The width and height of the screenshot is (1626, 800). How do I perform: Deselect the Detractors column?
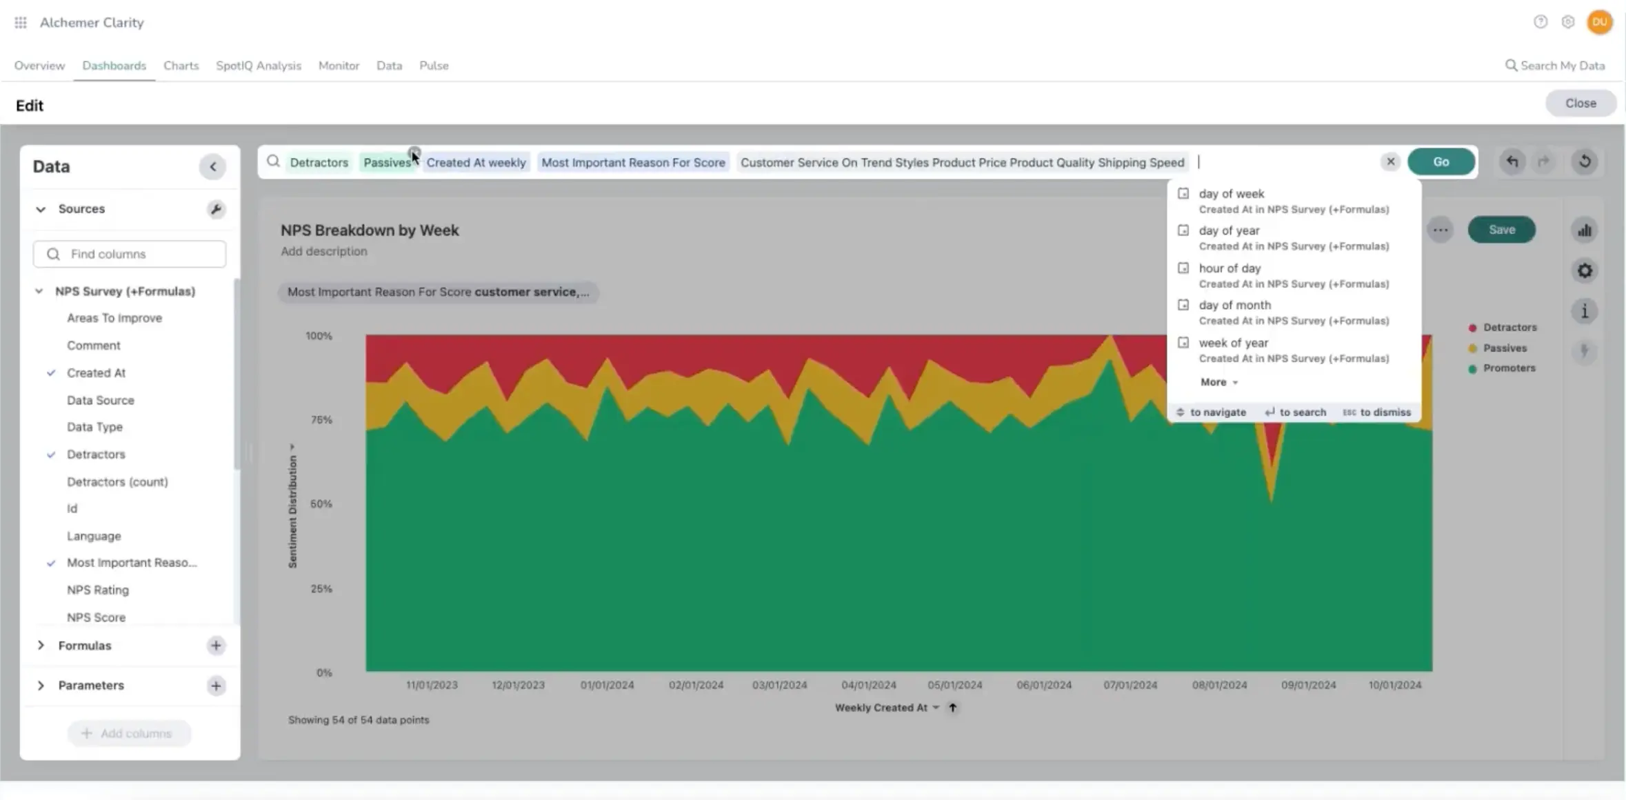point(96,454)
